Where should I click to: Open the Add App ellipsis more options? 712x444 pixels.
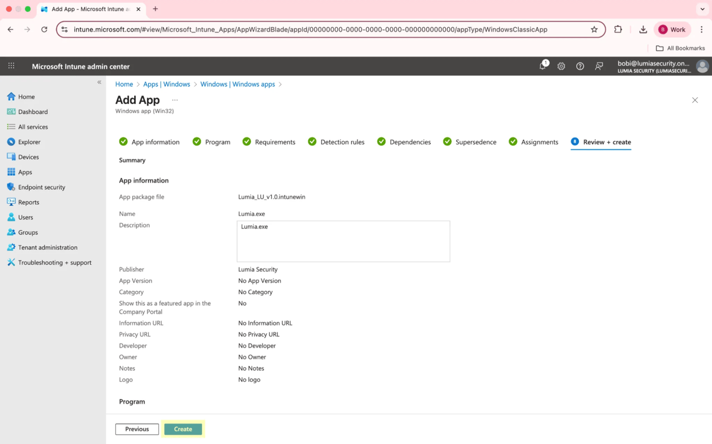coord(175,100)
